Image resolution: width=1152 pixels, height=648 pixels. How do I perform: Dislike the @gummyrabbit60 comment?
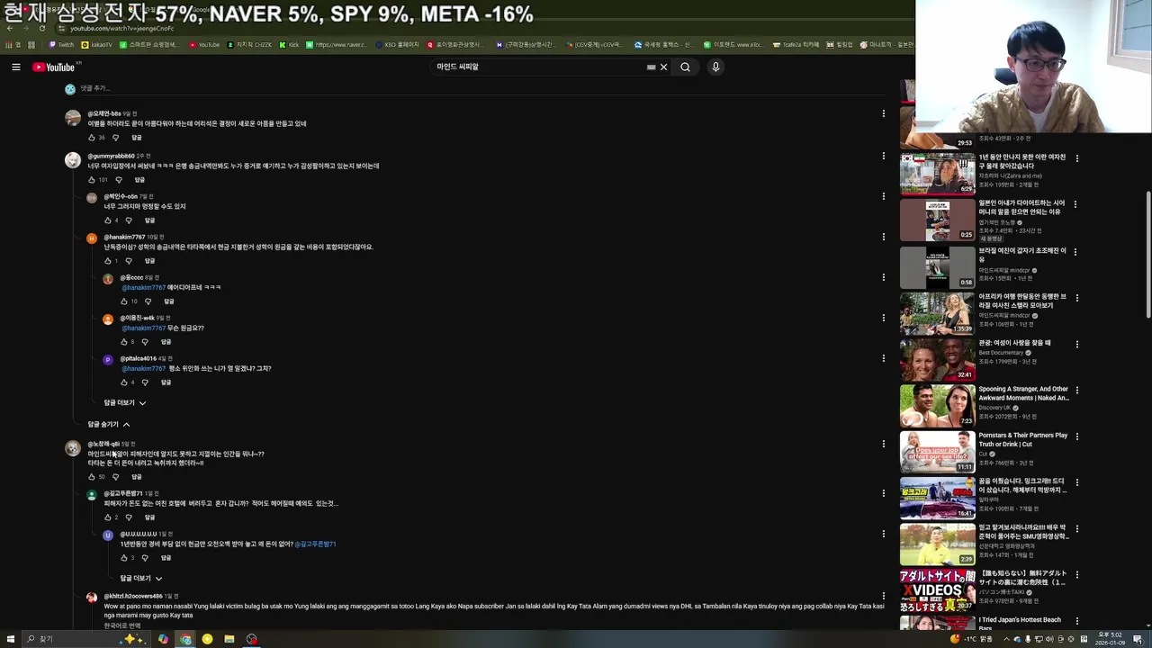[118, 180]
